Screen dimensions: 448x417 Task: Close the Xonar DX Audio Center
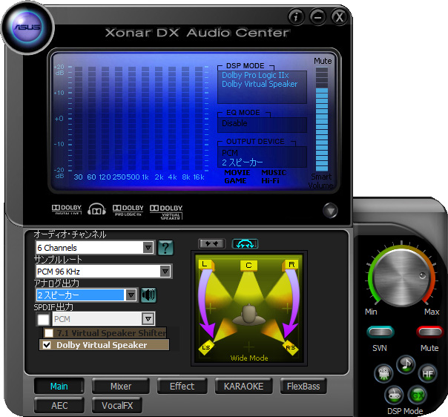click(339, 17)
